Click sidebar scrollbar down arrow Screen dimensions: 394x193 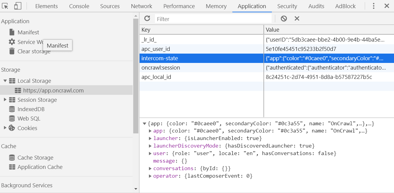(136, 189)
